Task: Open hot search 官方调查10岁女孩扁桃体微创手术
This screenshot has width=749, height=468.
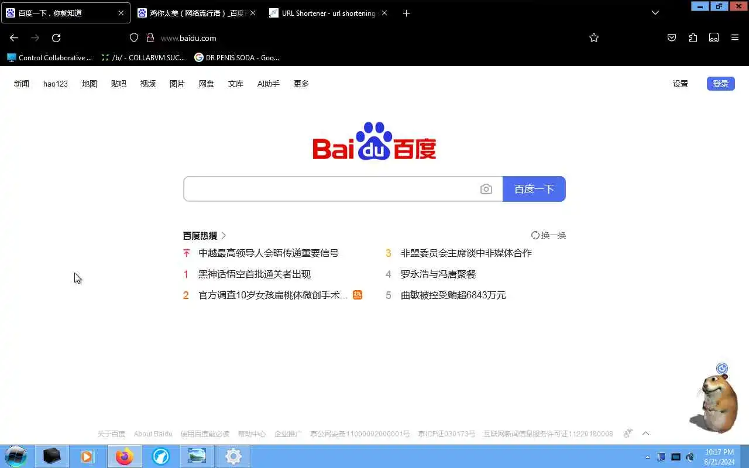Action: tap(273, 295)
